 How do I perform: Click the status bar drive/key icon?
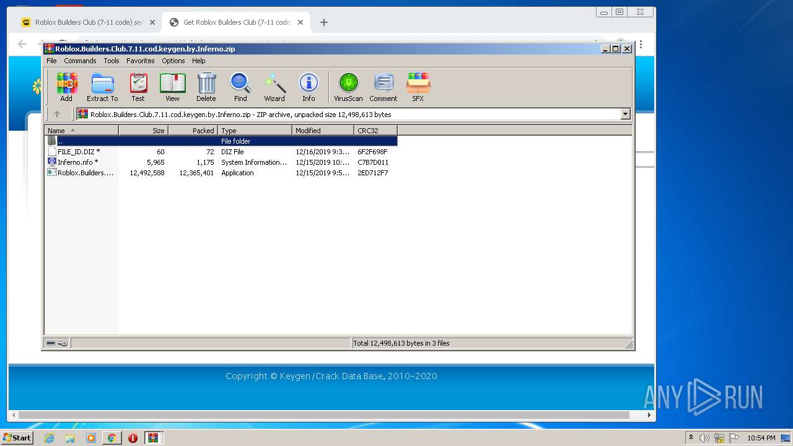pos(57,343)
